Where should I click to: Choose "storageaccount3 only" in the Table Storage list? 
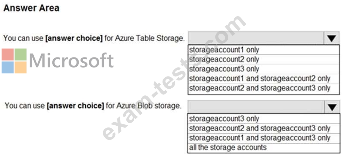pos(224,69)
